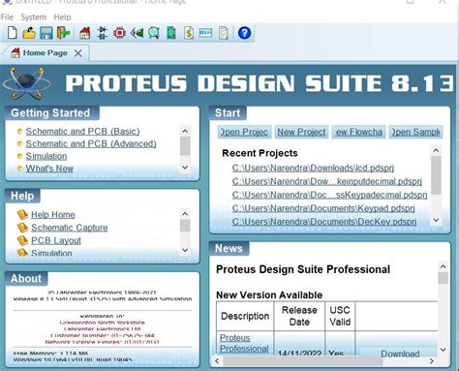This screenshot has height=371, width=459.
Task: Go to Home Page via the house toolbar icon
Action: tap(85, 33)
